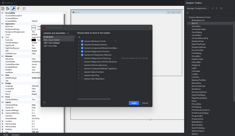The image size is (235, 136).
Task: Open the Manage Components… button
Action: (x=197, y=8)
